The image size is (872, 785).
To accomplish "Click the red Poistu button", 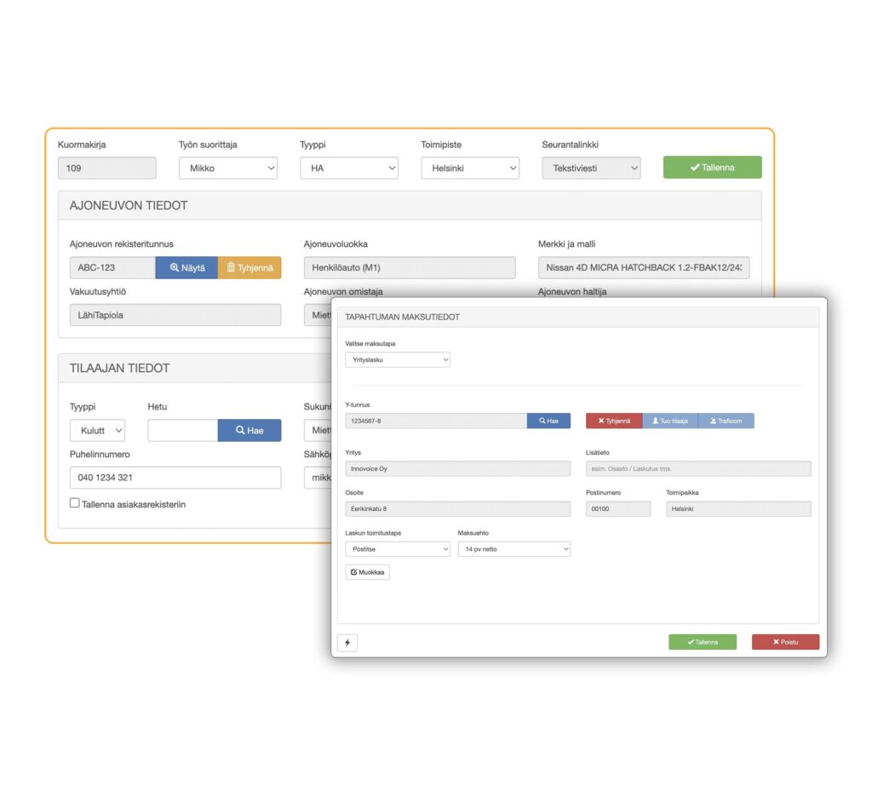I will coord(785,642).
